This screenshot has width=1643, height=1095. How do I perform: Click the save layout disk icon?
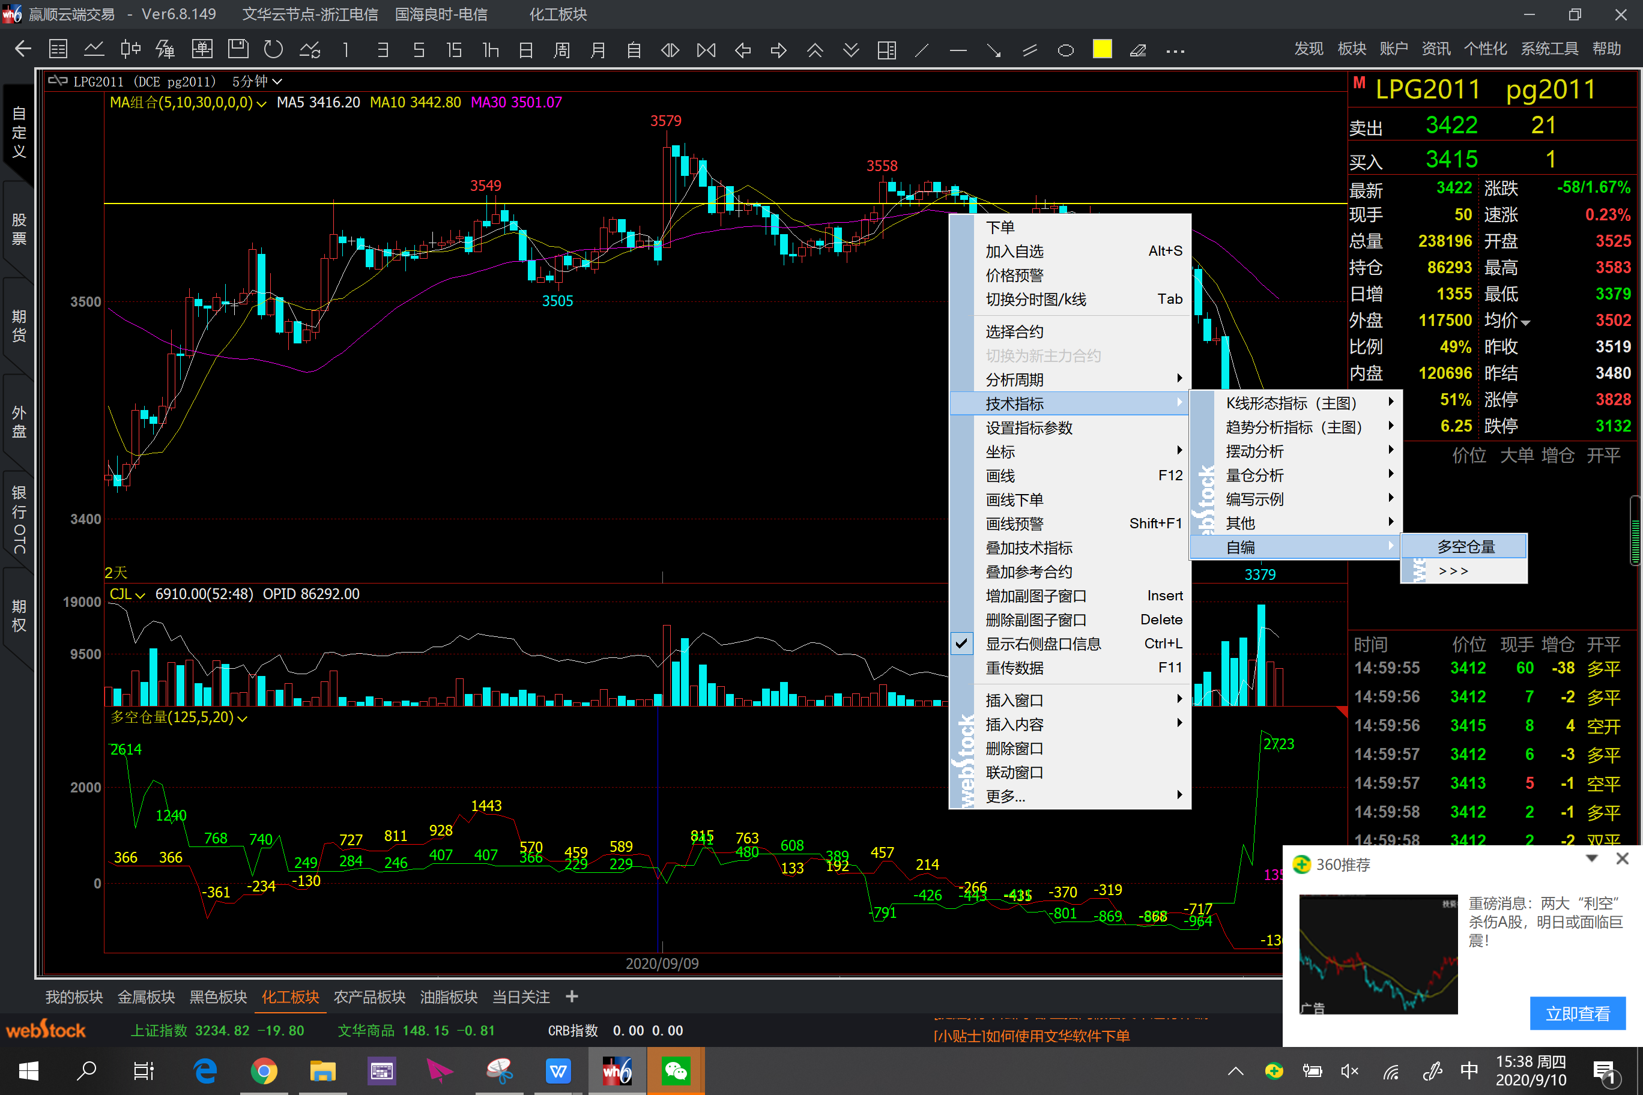click(x=238, y=50)
